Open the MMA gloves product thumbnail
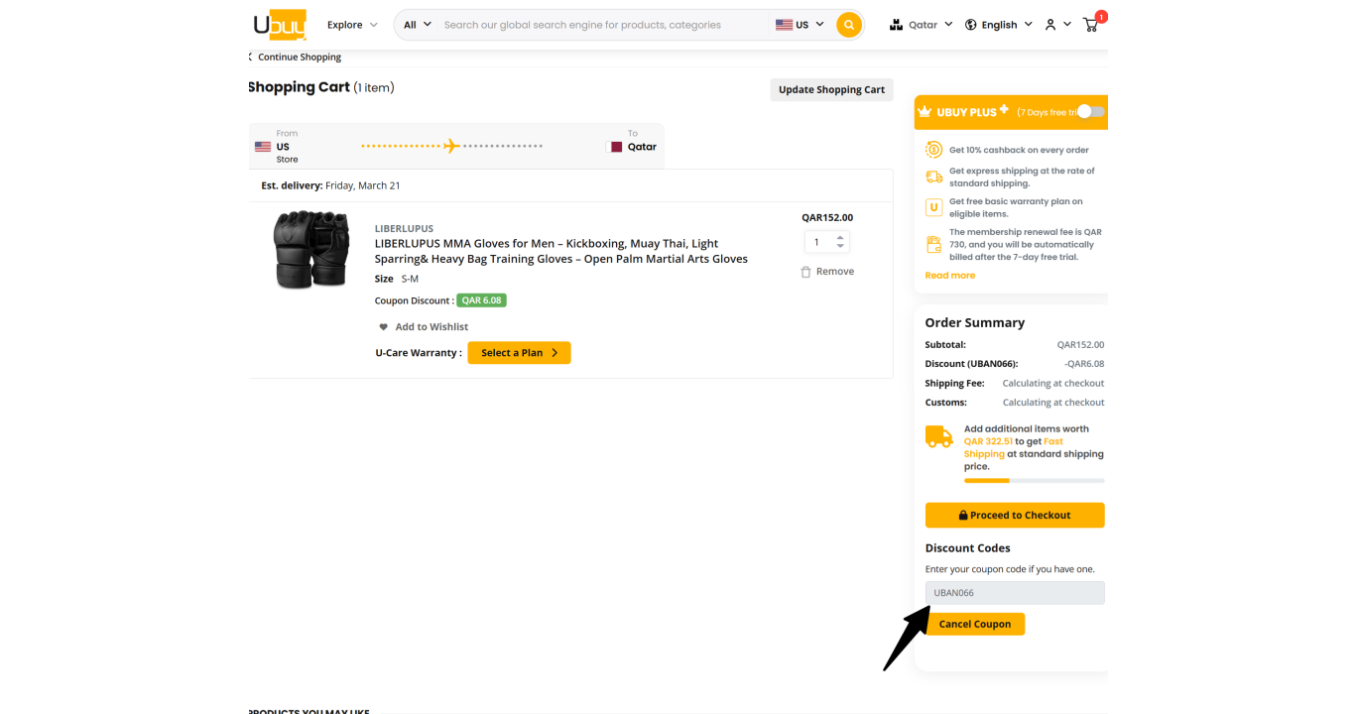The image size is (1357, 714). [x=311, y=250]
